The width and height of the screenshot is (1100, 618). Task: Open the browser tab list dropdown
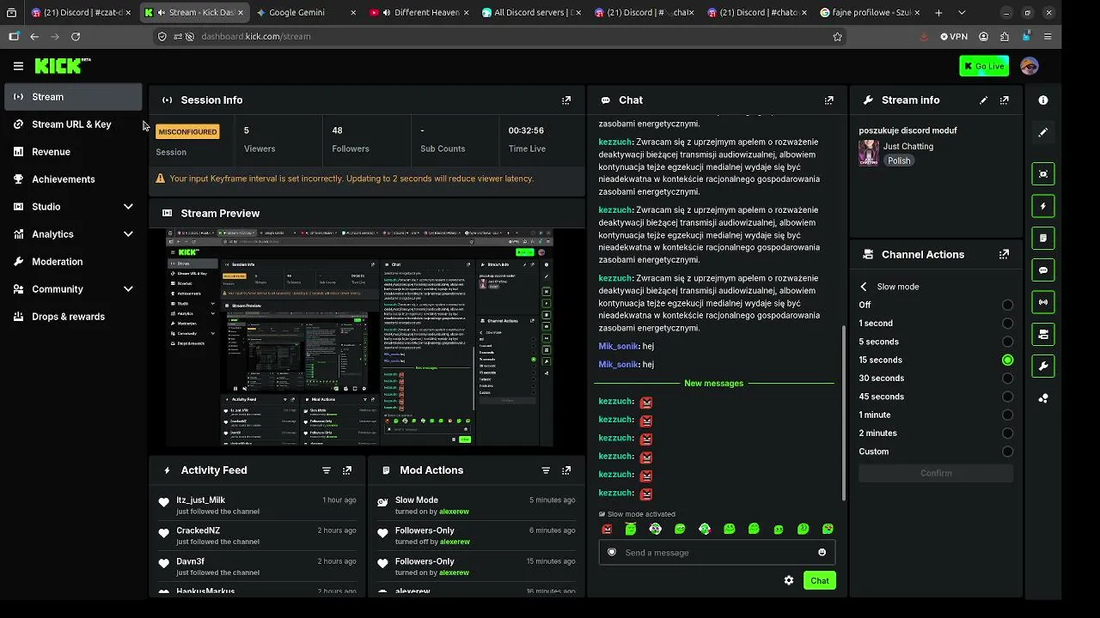[x=963, y=13]
